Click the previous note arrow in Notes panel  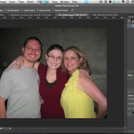(129, 92)
